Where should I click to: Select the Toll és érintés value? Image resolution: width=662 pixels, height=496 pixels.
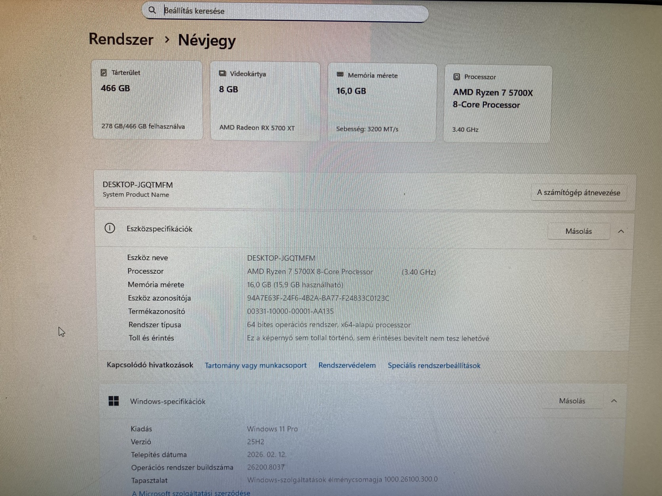pyautogui.click(x=368, y=338)
